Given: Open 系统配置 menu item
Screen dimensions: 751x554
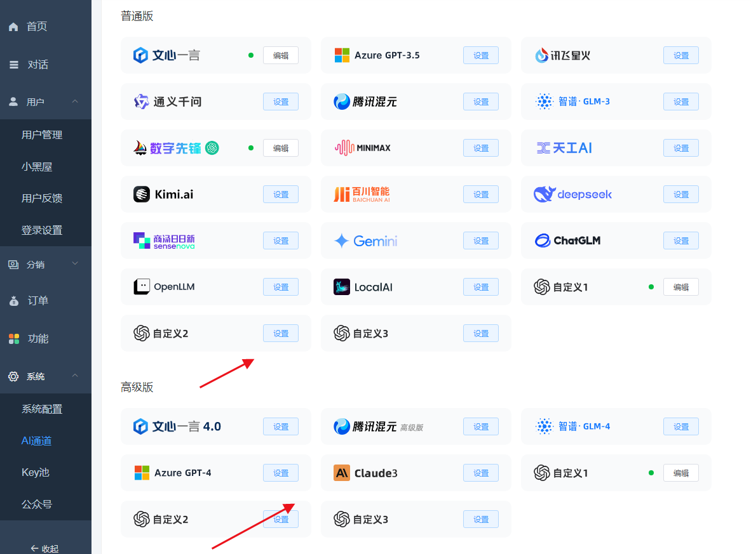Looking at the screenshot, I should point(42,409).
